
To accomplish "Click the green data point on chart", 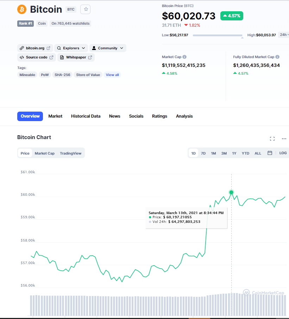I will point(231,192).
